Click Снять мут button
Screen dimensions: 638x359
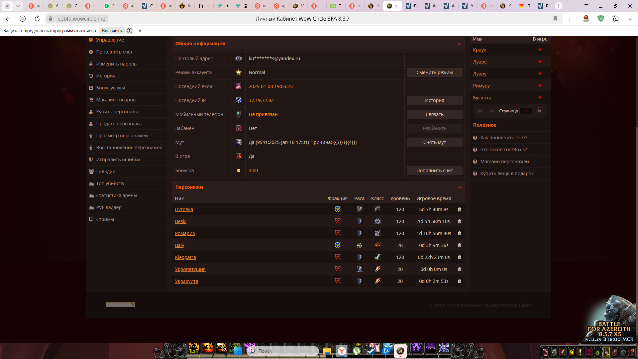[435, 142]
